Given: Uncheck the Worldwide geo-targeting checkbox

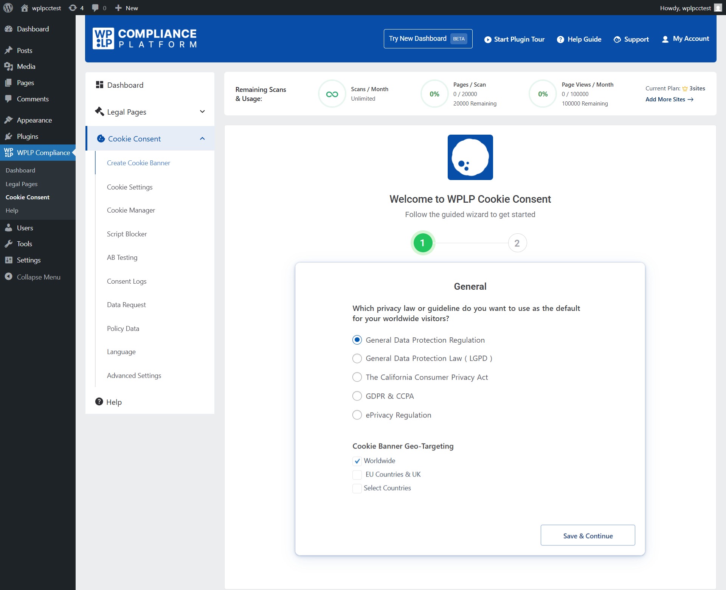Looking at the screenshot, I should pyautogui.click(x=357, y=461).
